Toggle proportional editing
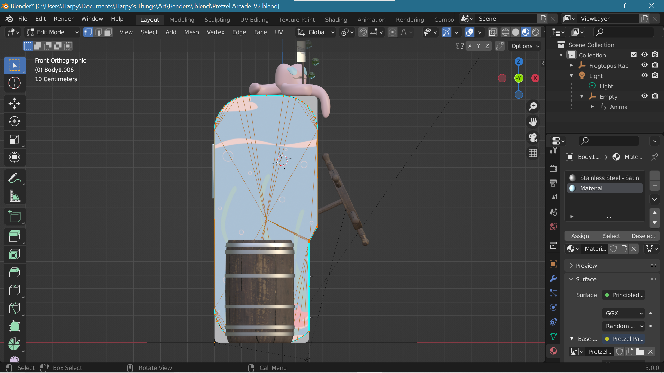 point(393,32)
